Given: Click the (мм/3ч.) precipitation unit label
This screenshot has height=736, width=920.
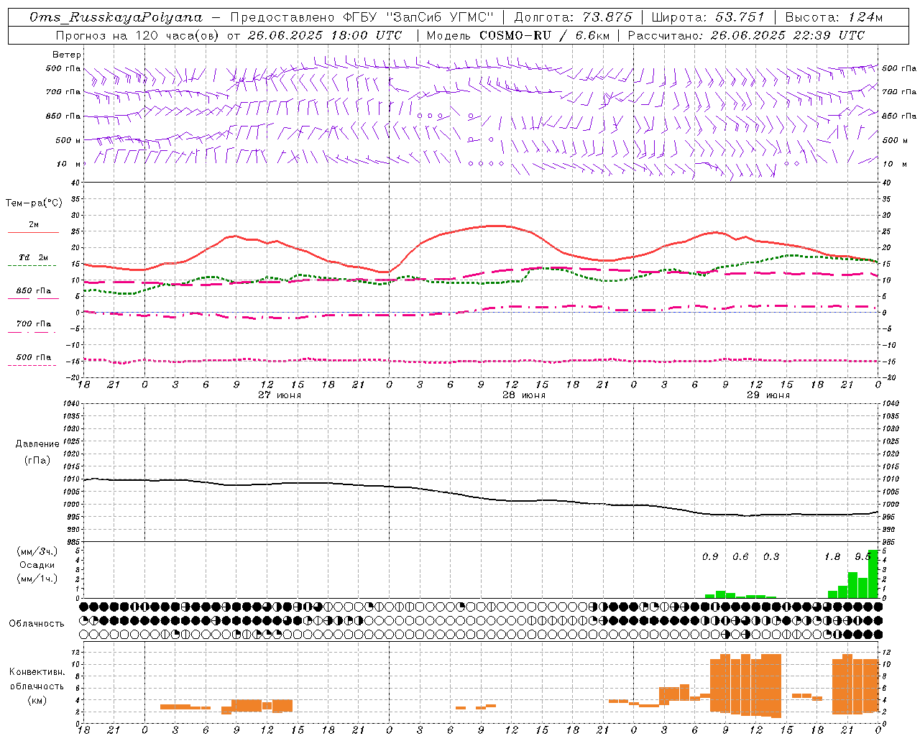Looking at the screenshot, I should click(x=37, y=551).
